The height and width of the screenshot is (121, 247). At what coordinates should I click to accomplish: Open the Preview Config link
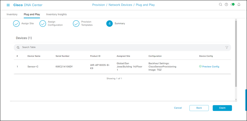(x=211, y=66)
